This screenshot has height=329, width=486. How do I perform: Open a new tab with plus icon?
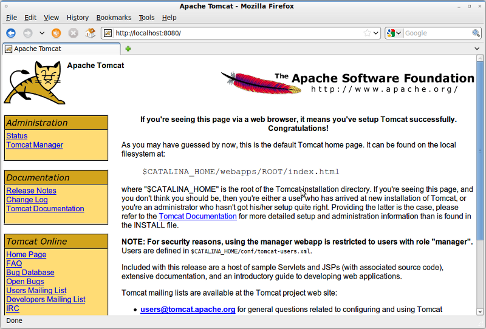[128, 49]
